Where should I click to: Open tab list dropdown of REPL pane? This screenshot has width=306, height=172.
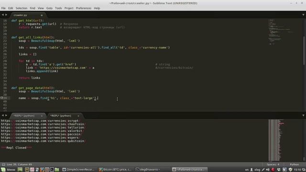[x=303, y=116]
